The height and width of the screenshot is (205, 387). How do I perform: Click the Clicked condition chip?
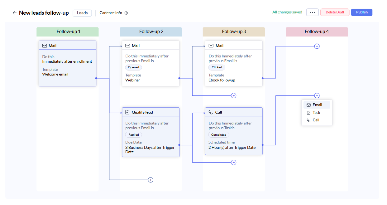[217, 67]
